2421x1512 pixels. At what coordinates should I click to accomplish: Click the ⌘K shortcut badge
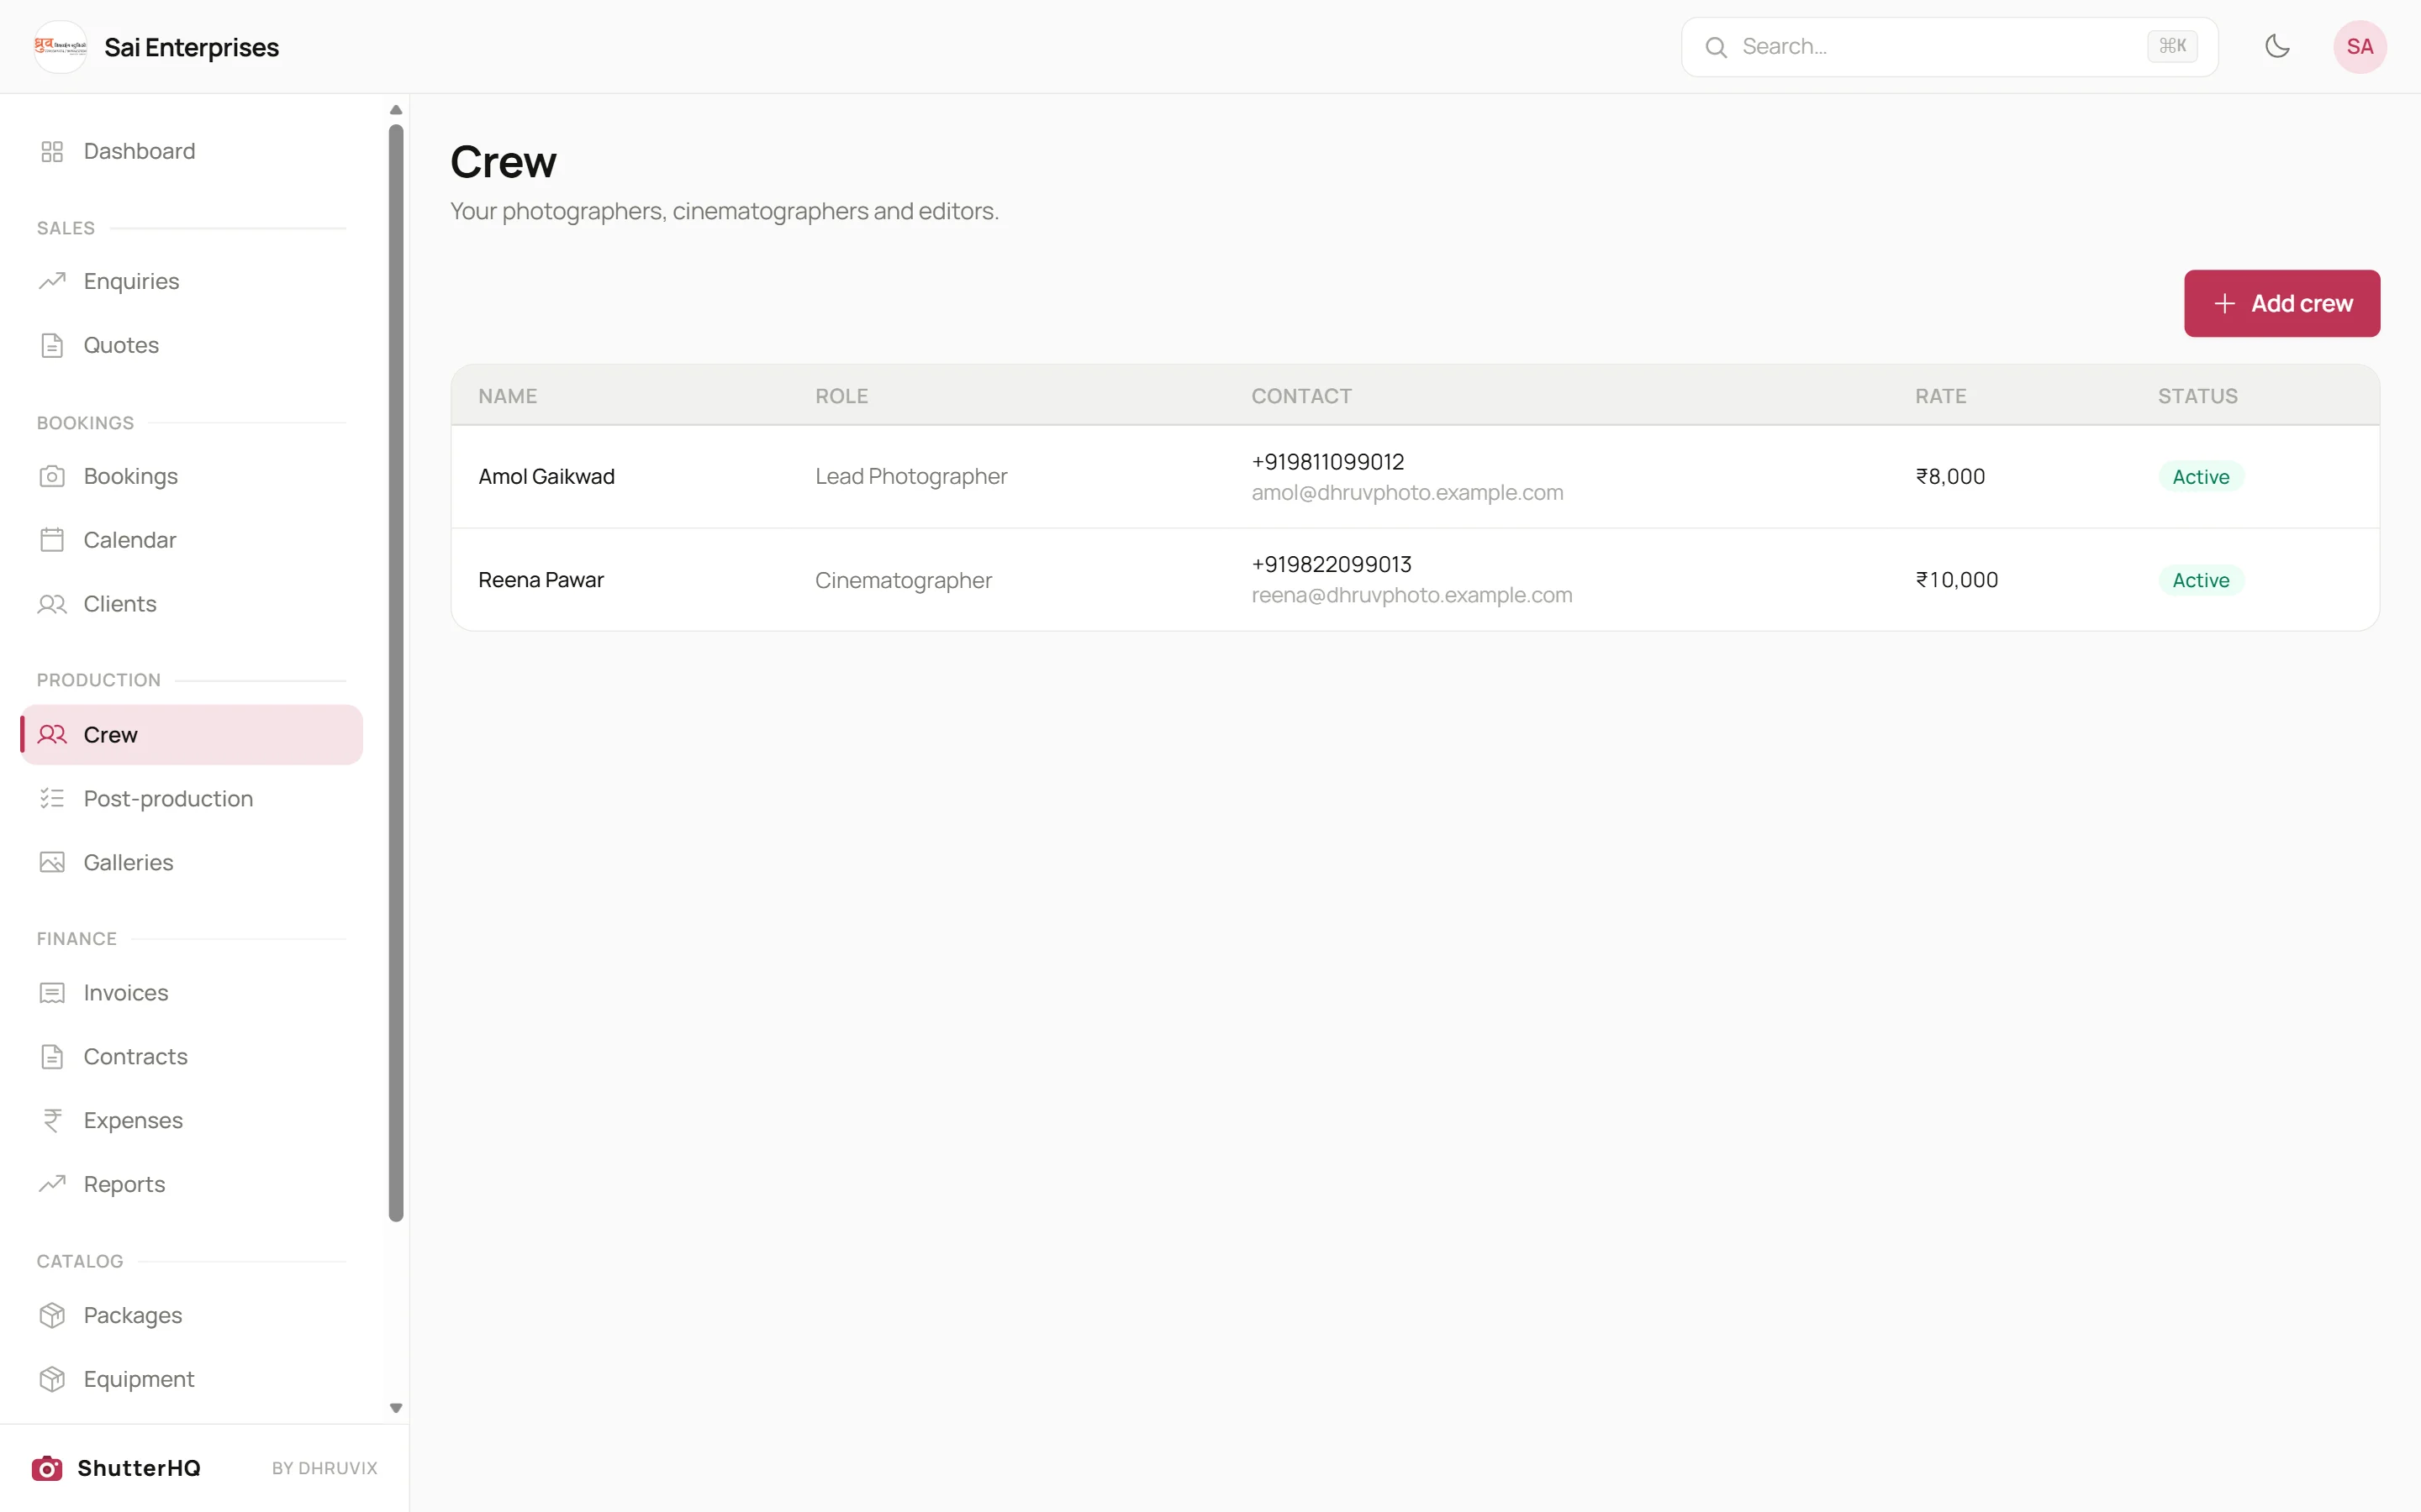2172,46
